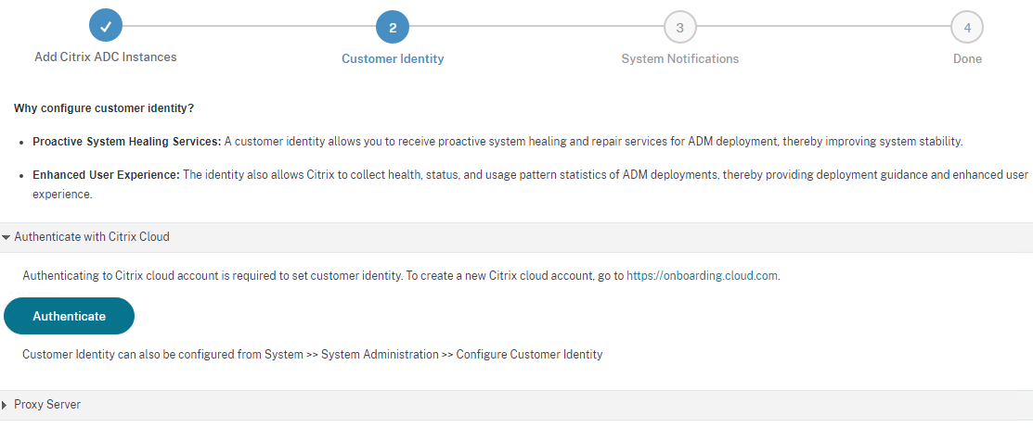Click the Proactive System Healing Services bold text

pos(126,142)
